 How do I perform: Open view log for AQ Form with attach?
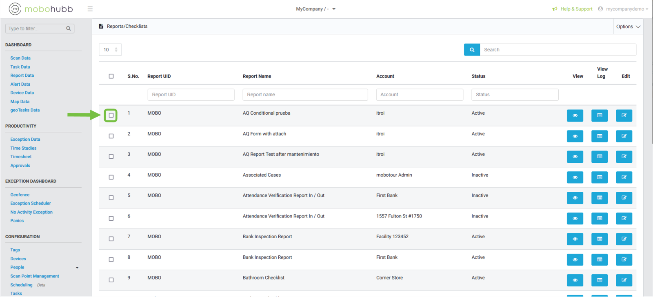click(599, 136)
